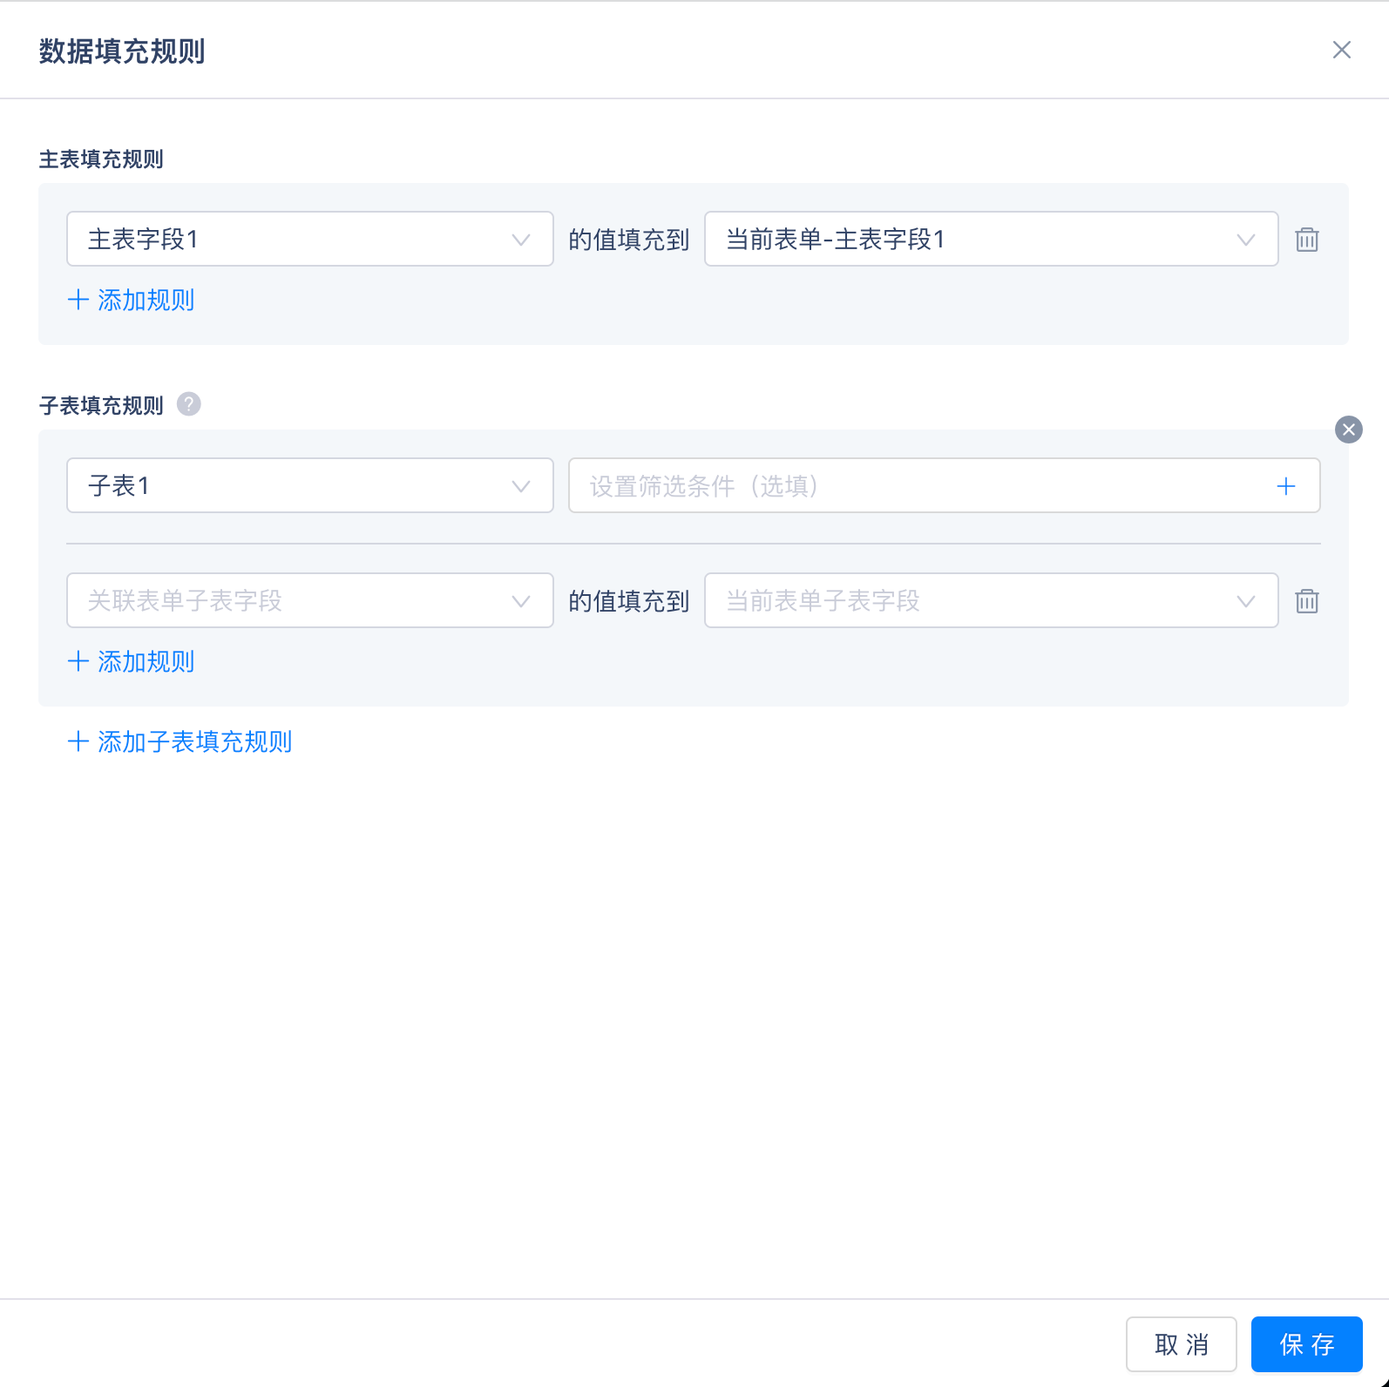Viewport: 1389px width, 1387px height.
Task: Delete the 主表字段1 fill rule
Action: [x=1307, y=239]
